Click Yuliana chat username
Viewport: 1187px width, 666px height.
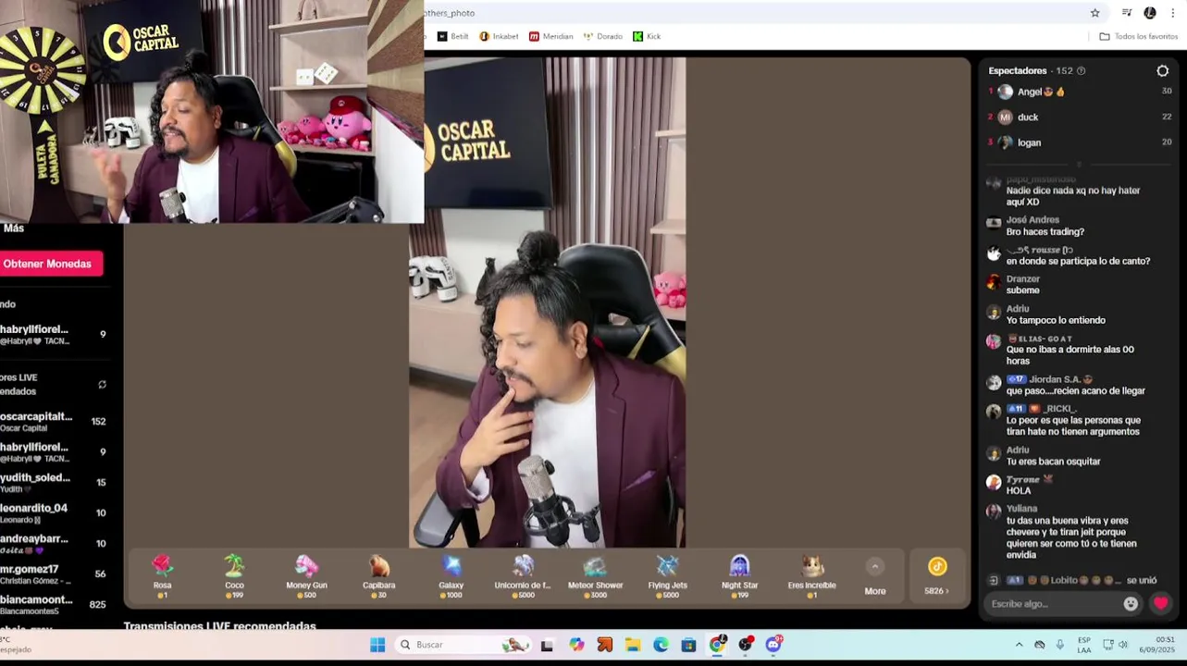click(x=1022, y=509)
